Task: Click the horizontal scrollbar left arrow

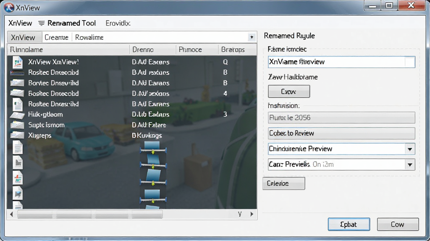Action: tap(11, 214)
